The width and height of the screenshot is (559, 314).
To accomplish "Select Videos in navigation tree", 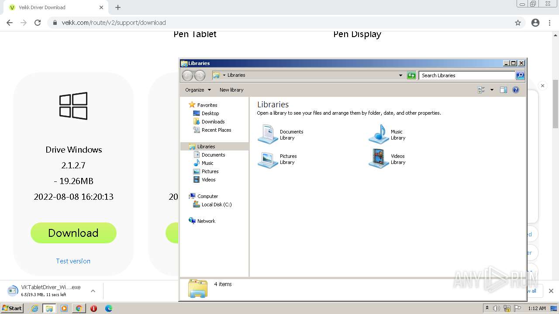I will (208, 180).
